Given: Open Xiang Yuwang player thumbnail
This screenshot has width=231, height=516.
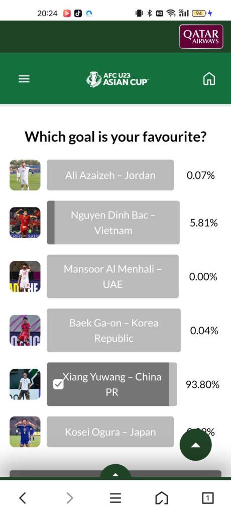Looking at the screenshot, I should point(25,384).
